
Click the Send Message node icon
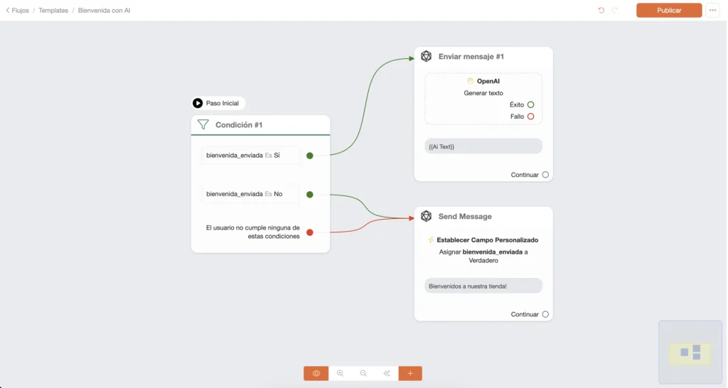[427, 216]
